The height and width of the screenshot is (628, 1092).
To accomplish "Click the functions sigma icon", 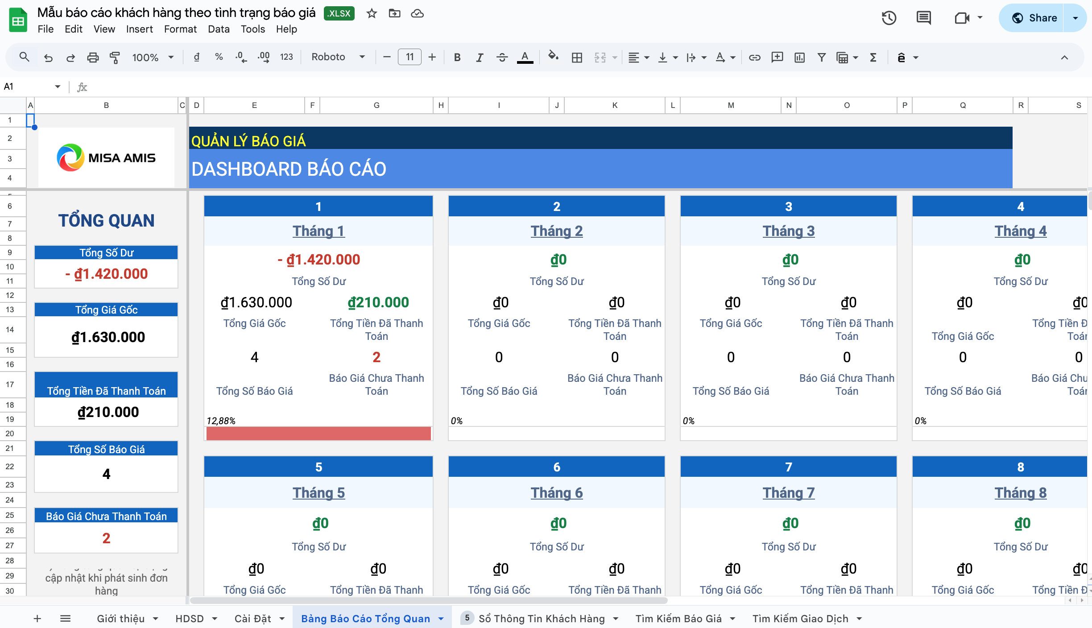I will (873, 57).
